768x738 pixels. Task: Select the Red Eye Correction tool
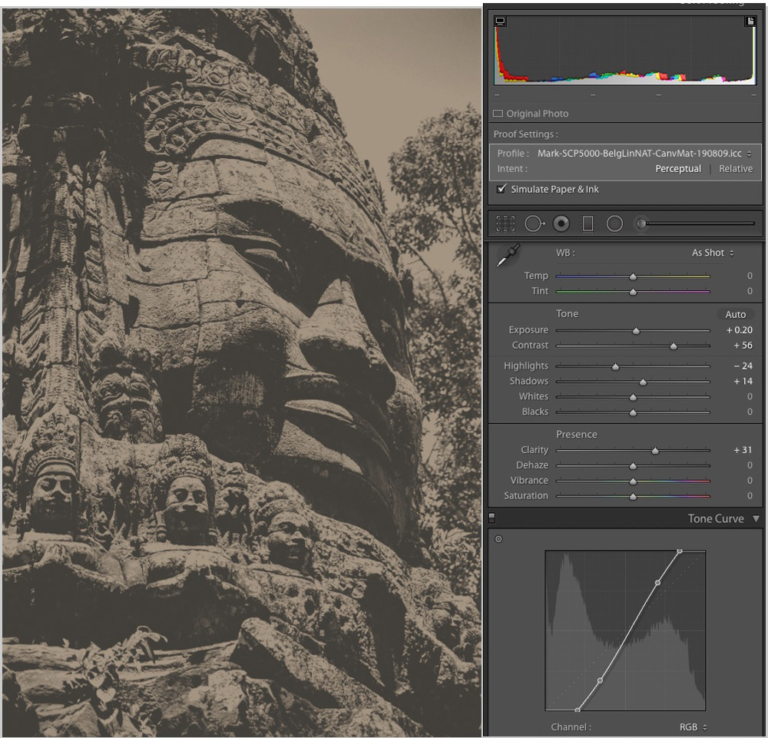coord(561,223)
